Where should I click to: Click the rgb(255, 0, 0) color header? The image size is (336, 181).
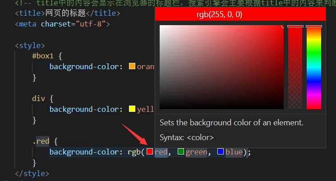pos(240,14)
